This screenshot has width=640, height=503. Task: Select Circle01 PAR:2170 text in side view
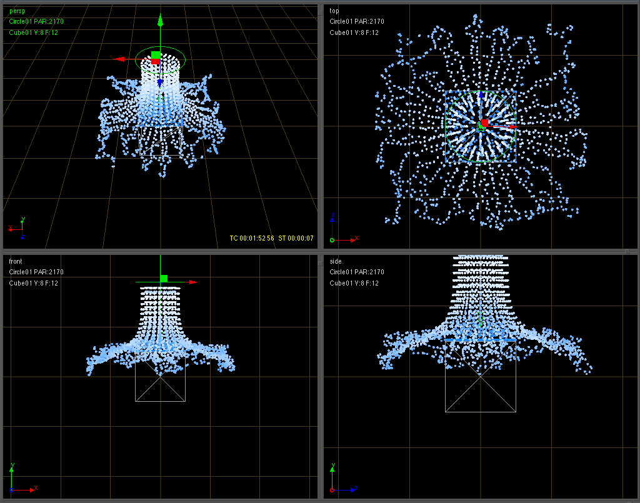(357, 272)
